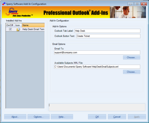This screenshot has width=149, height=123.
Task: Click the Add-In Options group title
Action: coord(59,26)
